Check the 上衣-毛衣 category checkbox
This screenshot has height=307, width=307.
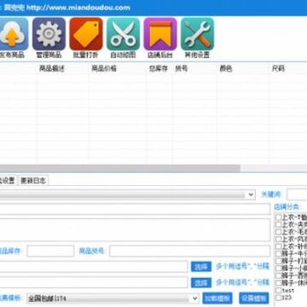coord(279,232)
